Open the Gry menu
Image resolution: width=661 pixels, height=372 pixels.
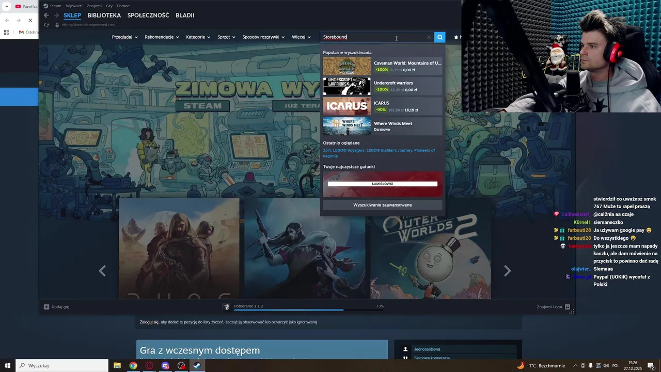pos(109,6)
